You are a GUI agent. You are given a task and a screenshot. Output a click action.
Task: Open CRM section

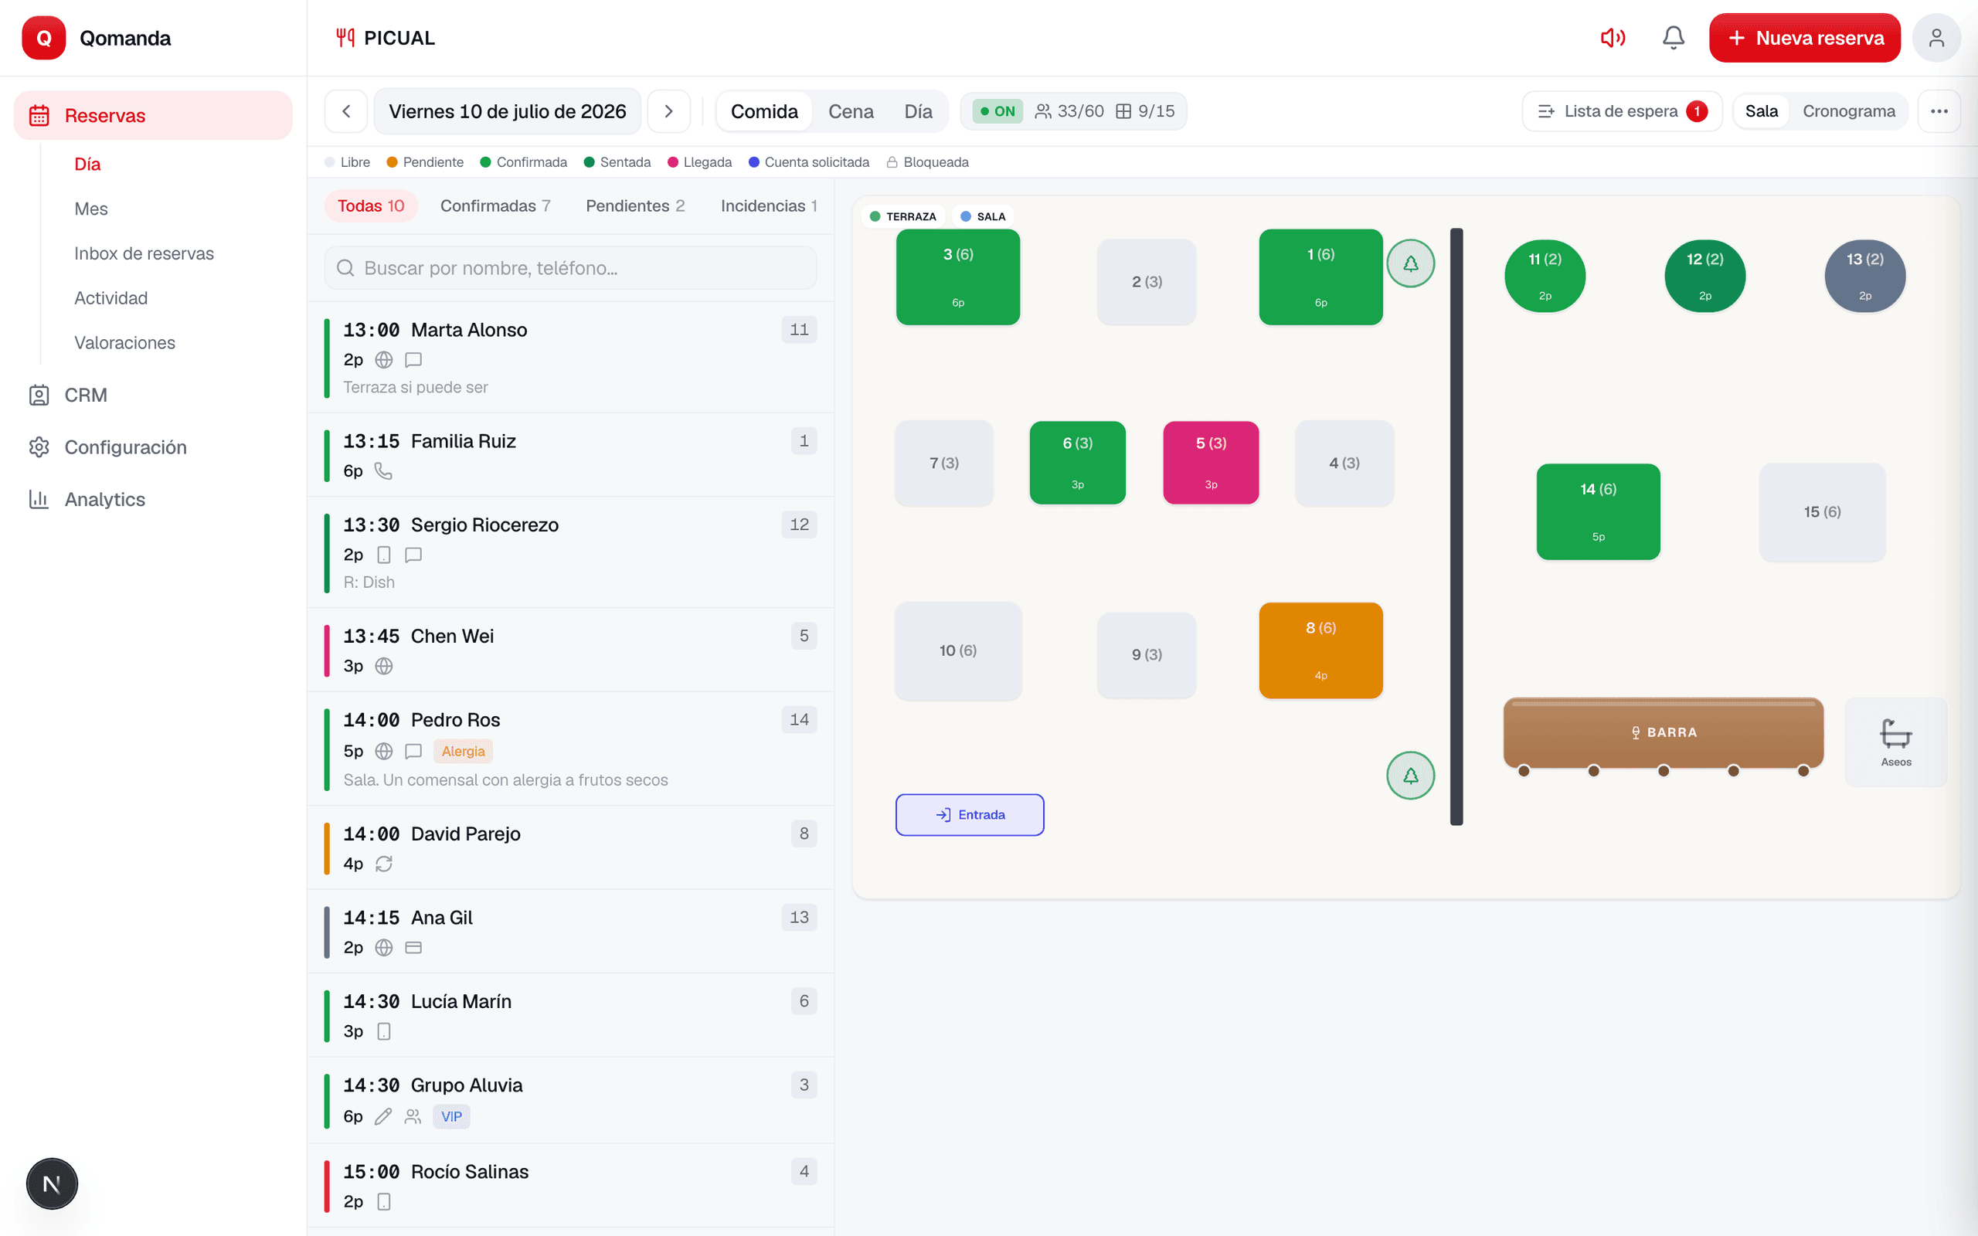[x=153, y=395]
